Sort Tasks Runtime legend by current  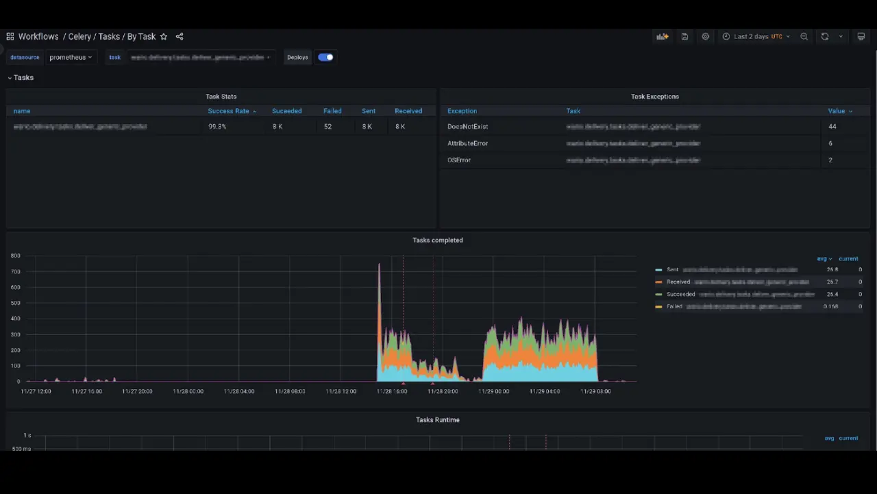(x=848, y=439)
